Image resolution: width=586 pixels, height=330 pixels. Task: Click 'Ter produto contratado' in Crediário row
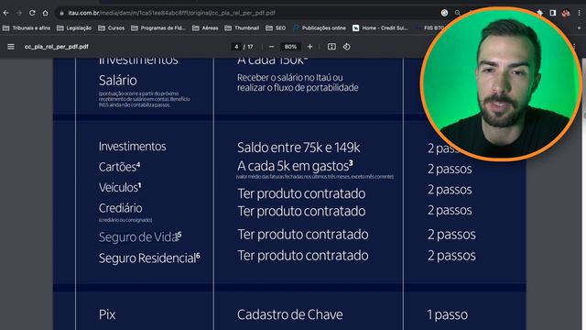(301, 211)
